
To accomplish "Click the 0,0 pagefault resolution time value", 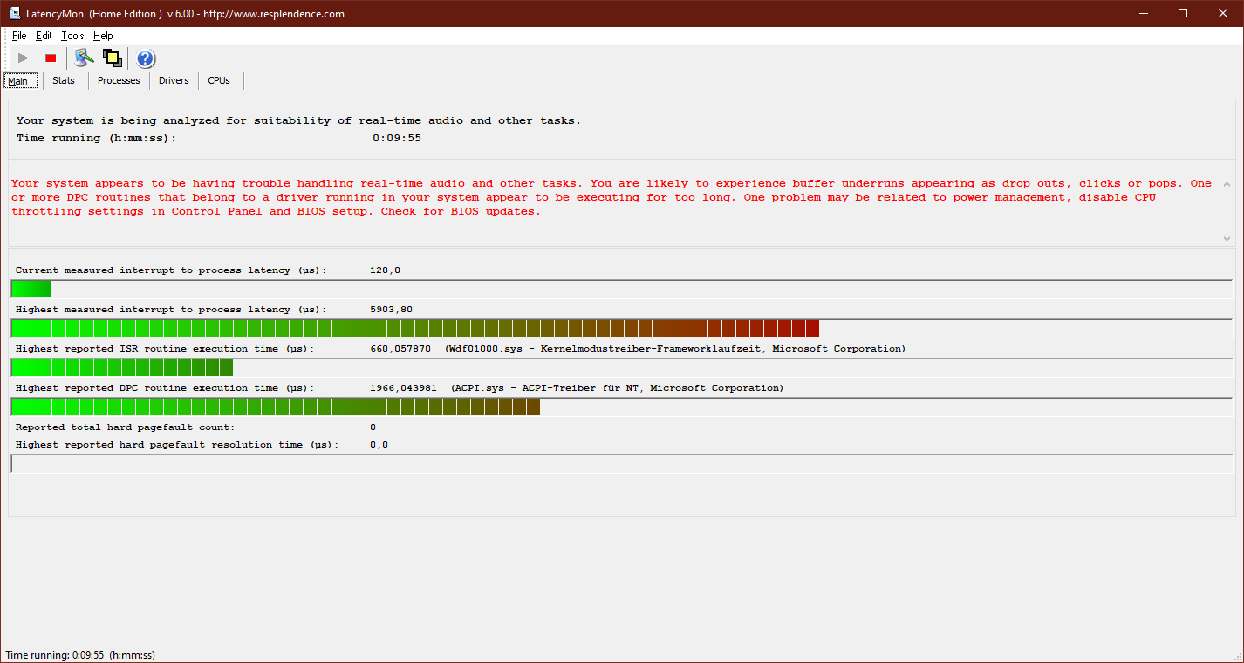I will pos(379,445).
